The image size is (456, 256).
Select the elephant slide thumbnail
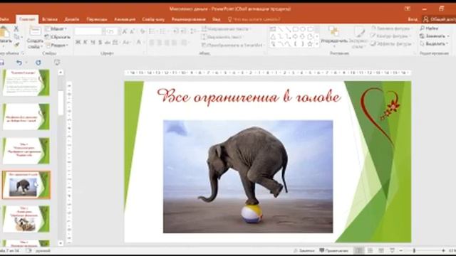(26, 185)
